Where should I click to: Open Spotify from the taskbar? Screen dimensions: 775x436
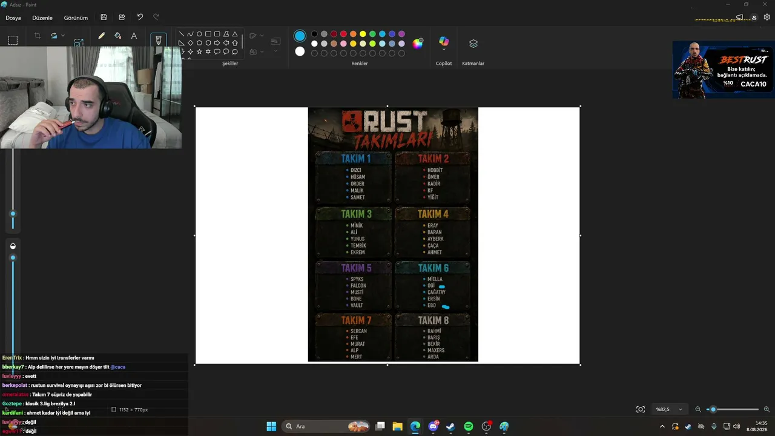tap(469, 426)
